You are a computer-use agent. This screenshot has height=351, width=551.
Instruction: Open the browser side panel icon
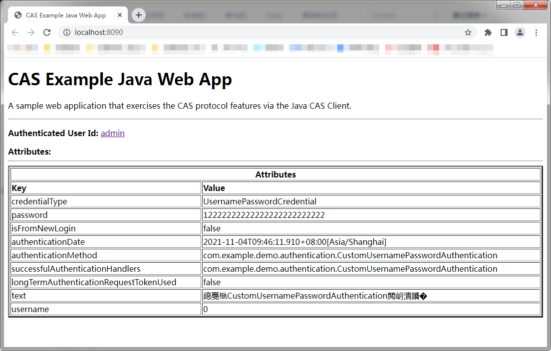504,32
